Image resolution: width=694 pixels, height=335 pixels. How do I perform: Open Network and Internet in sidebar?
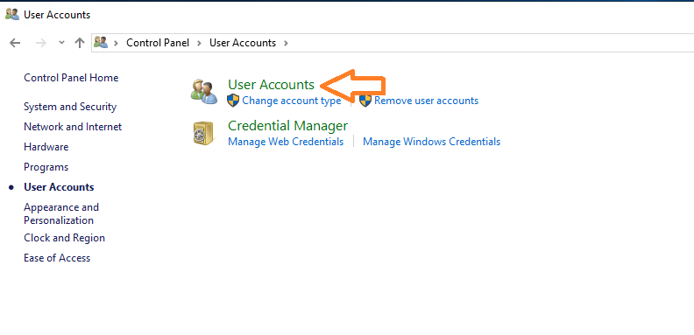point(73,127)
